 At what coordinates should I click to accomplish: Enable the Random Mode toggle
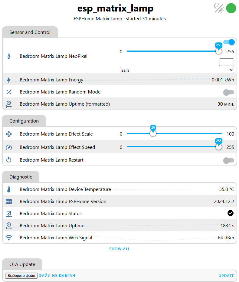pyautogui.click(x=228, y=92)
